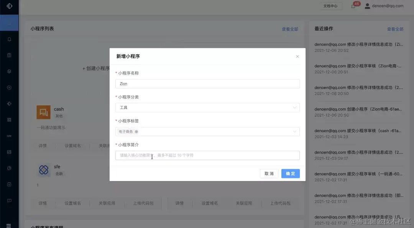The image size is (414, 228).
Task: Open the chat bubble icon in the sidebar
Action: pyautogui.click(x=8, y=200)
